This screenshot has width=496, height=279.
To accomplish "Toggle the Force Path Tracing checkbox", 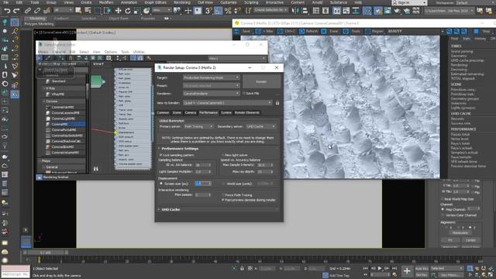I will click(223, 195).
